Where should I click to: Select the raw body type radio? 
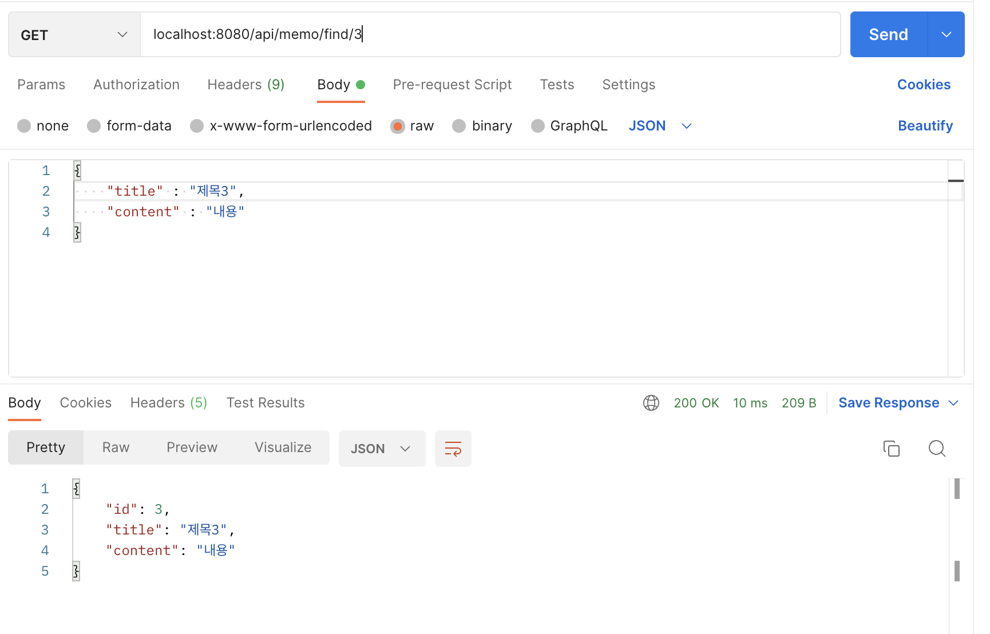397,126
